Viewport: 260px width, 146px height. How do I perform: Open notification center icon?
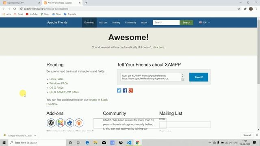255,142
